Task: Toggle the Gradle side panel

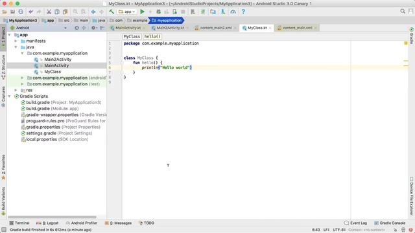Action: 412,35
